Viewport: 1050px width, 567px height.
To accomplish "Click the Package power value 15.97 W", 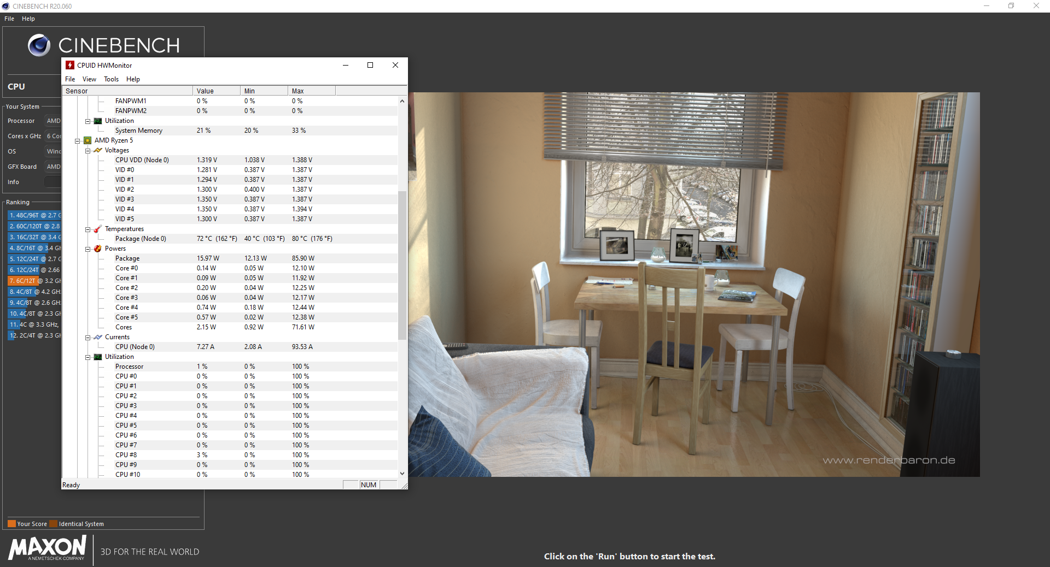I will point(208,258).
